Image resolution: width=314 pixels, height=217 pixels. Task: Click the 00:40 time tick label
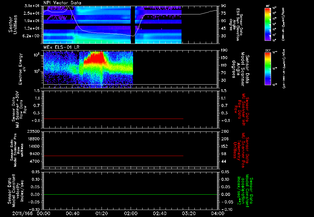72,213
